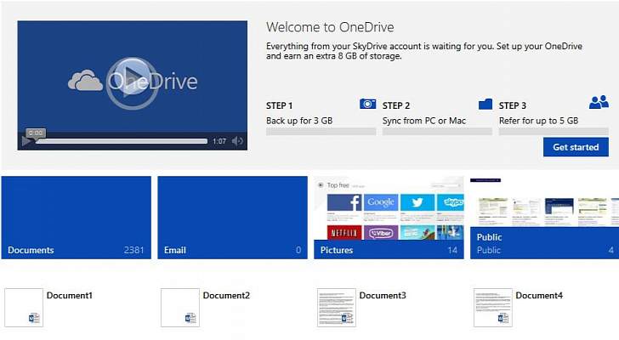Mute the video with the speaker icon
The image size is (619, 340).
(x=237, y=141)
